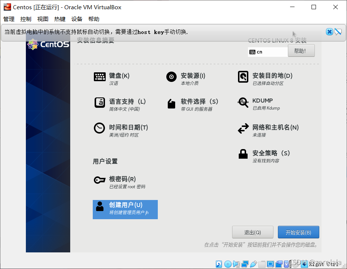Click the 美洲/纽约 时区 subtitle text
This screenshot has height=269, width=347.
coord(124,135)
